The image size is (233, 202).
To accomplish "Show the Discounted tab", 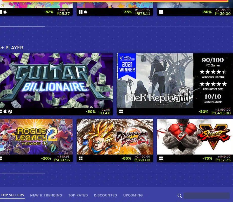I will pyautogui.click(x=105, y=195).
